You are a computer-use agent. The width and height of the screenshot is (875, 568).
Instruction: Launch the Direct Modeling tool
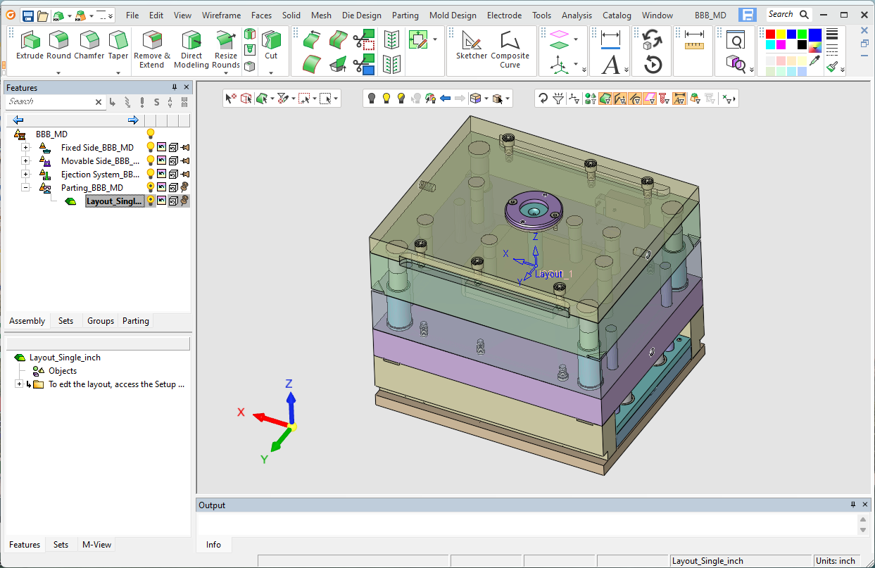pos(191,49)
